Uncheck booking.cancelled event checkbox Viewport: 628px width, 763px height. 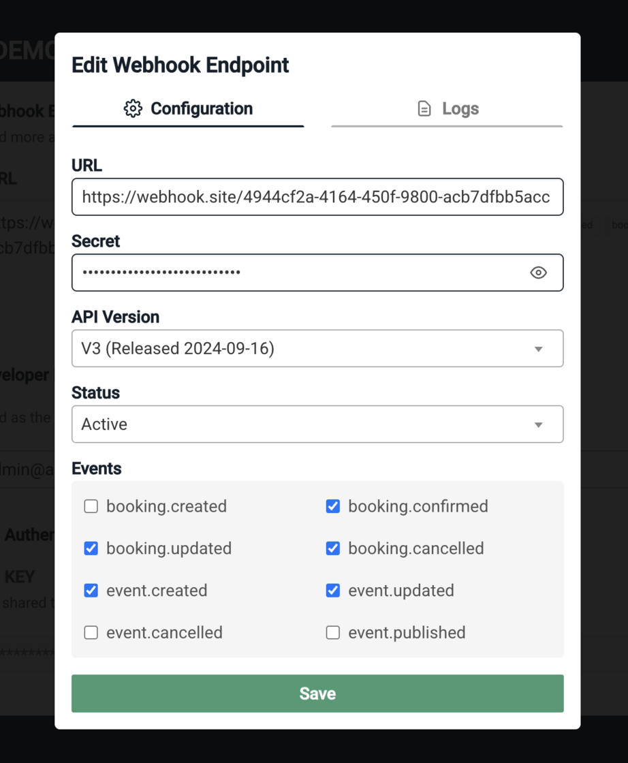tap(333, 548)
